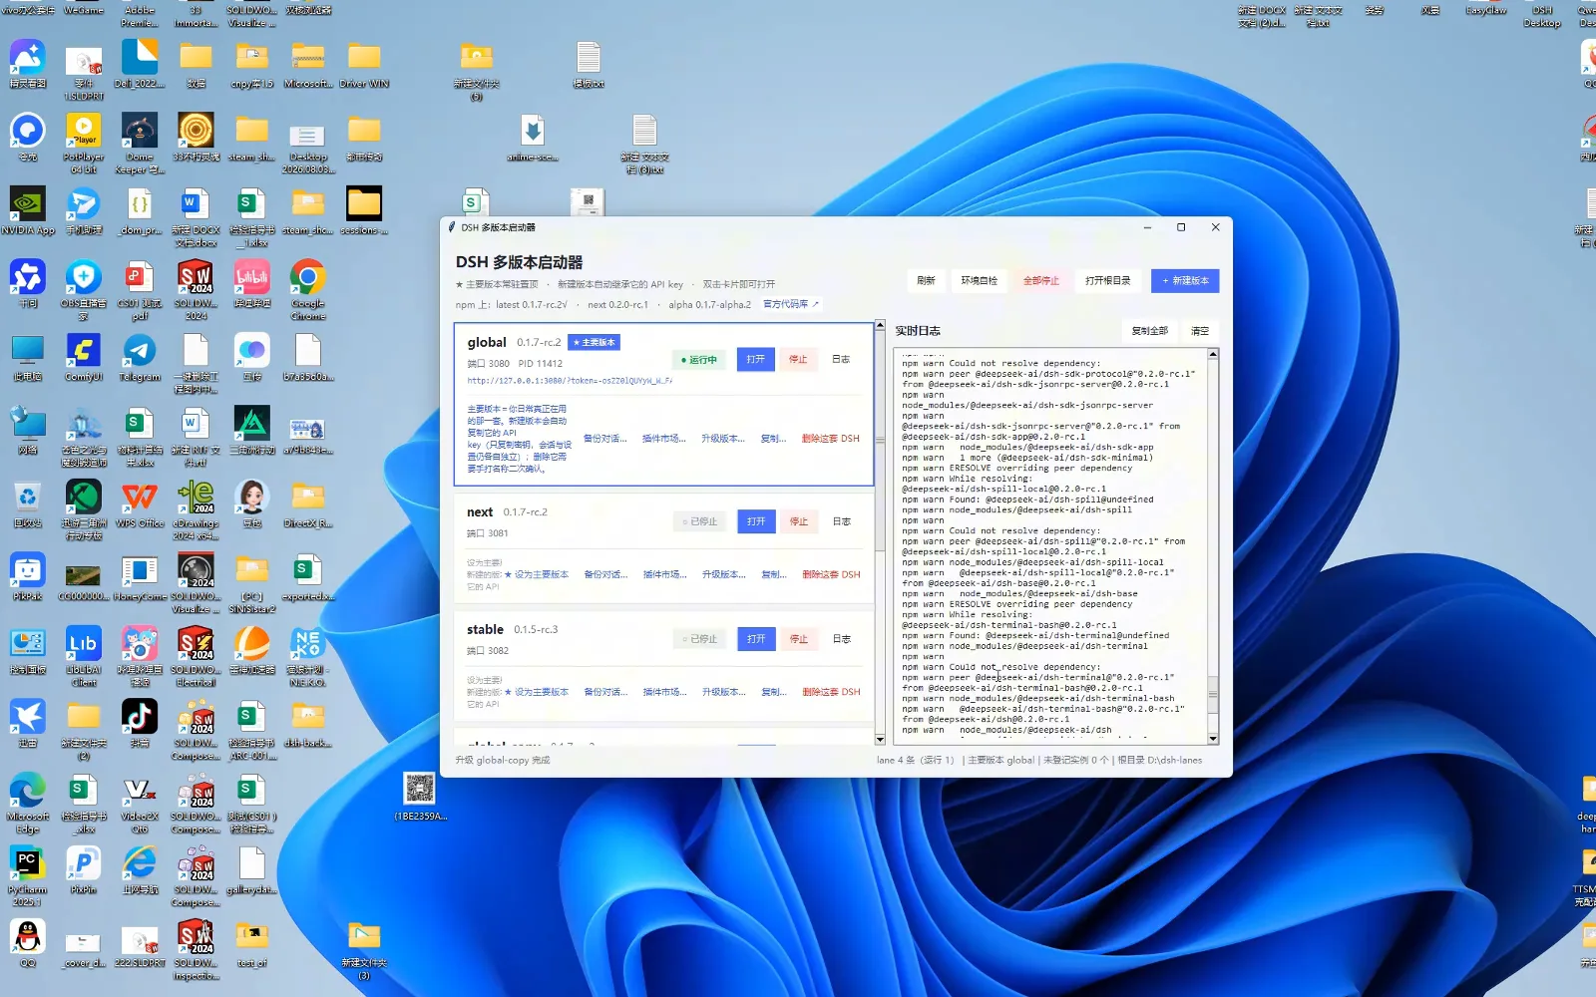The width and height of the screenshot is (1596, 997).
Task: Open the PikPak desktop shortcut
Action: pos(28,576)
